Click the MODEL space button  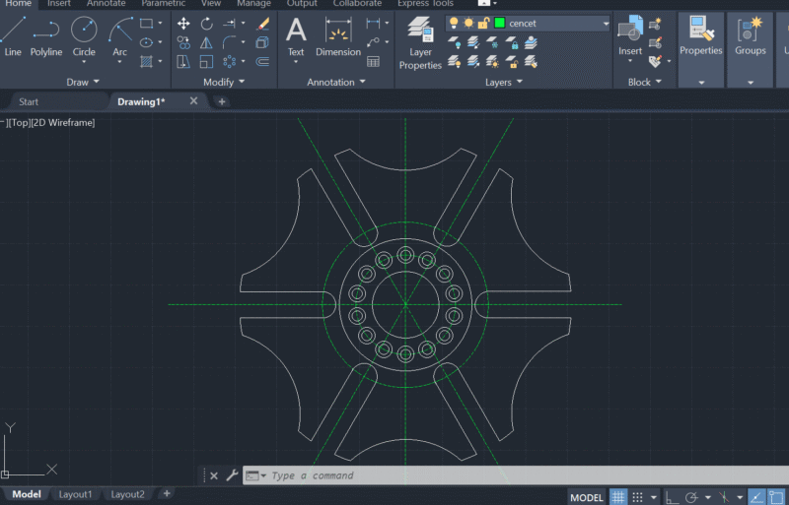tap(587, 498)
